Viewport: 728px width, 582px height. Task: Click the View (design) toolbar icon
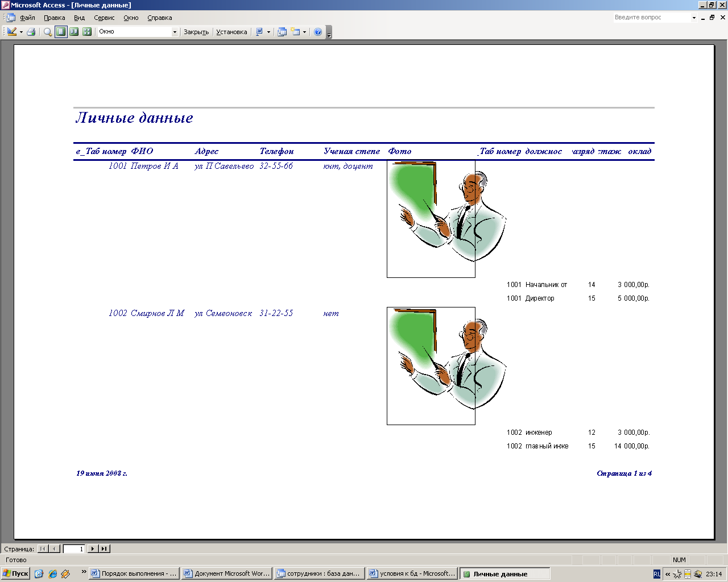point(12,32)
